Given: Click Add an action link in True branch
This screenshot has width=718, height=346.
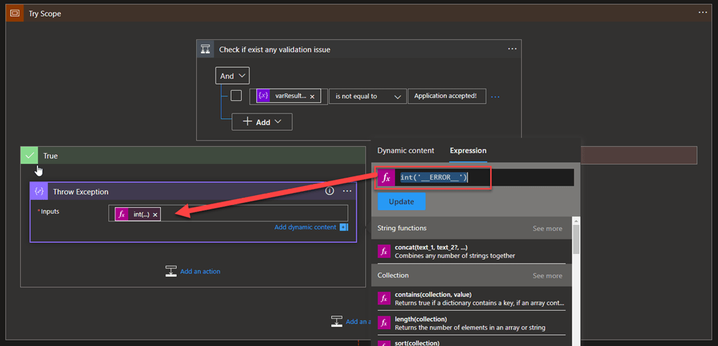Looking at the screenshot, I should pyautogui.click(x=200, y=271).
